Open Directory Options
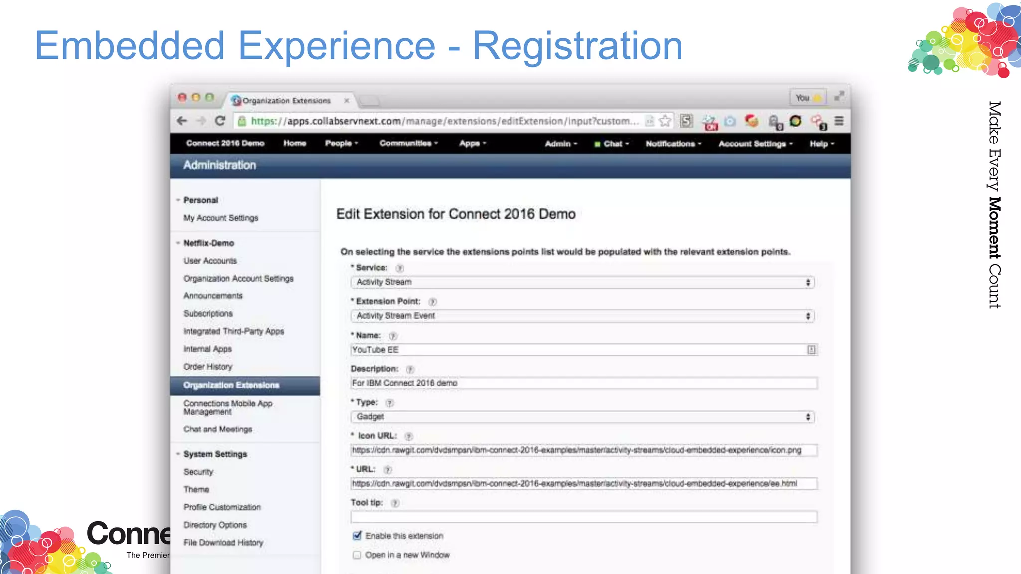The image size is (1021, 574). coord(215,525)
